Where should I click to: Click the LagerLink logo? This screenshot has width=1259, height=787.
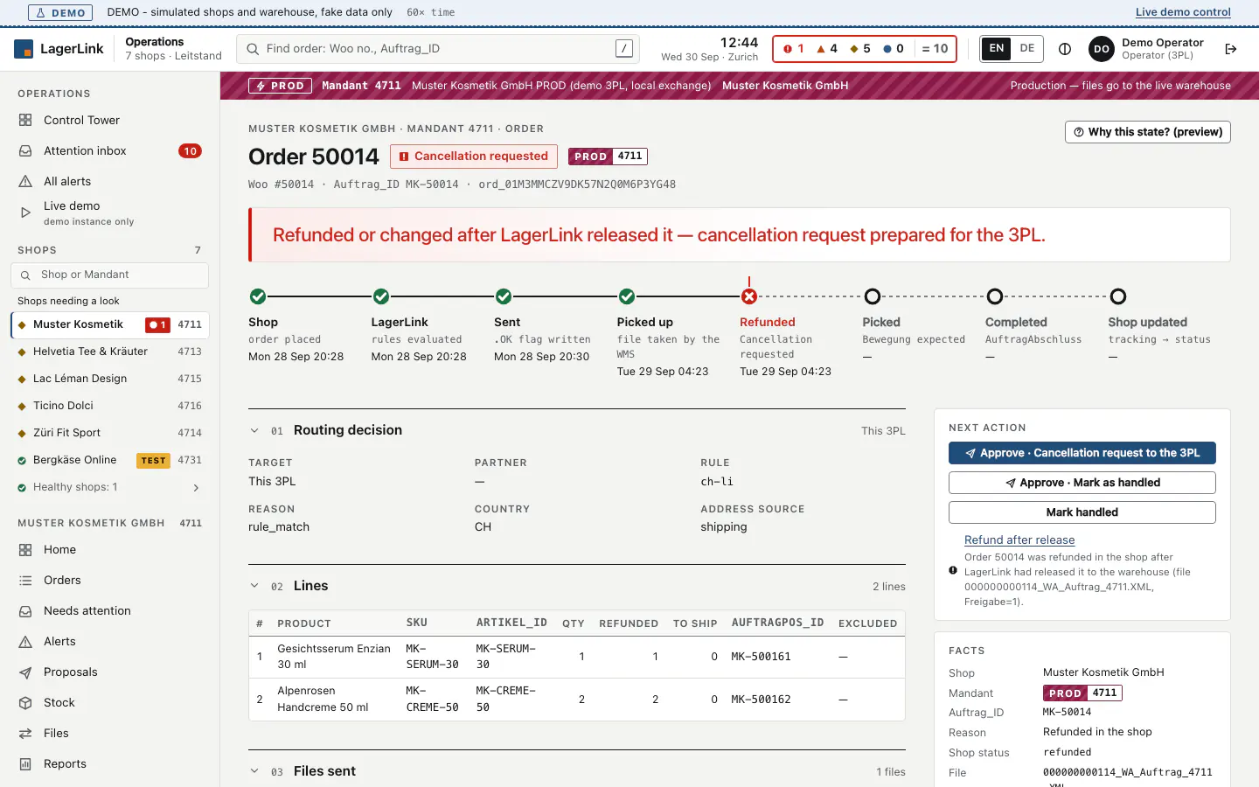[59, 49]
